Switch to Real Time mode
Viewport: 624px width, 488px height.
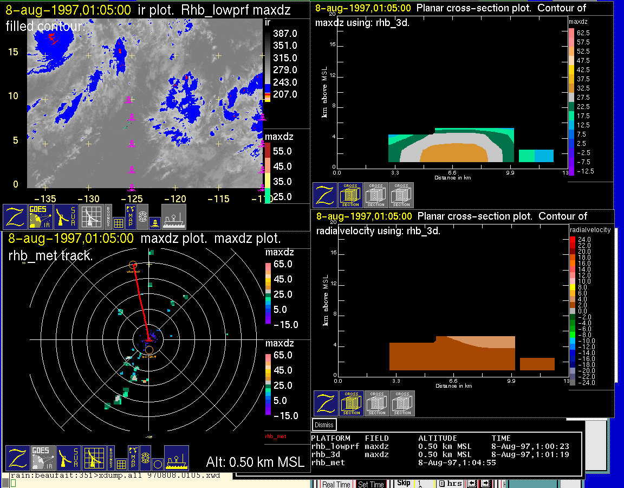(x=336, y=484)
